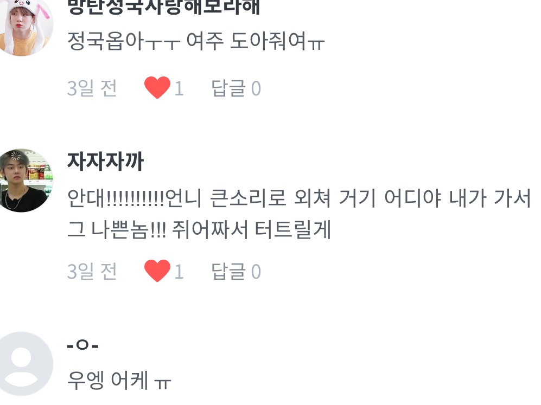Click the like count 1 under 자자자까

(179, 272)
